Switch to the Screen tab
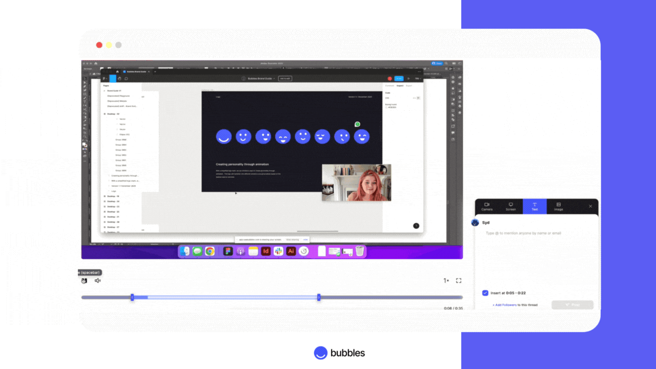Screen dimensions: 656x369 pyautogui.click(x=510, y=206)
